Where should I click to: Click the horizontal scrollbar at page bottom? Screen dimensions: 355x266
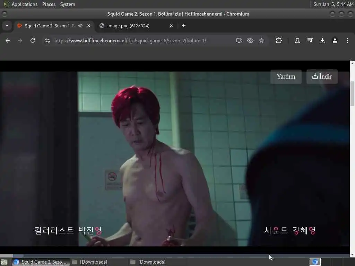click(175, 256)
